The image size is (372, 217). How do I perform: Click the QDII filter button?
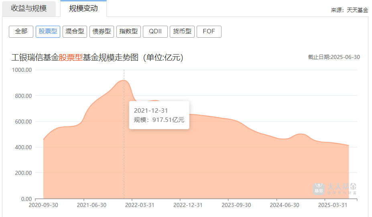click(x=155, y=32)
